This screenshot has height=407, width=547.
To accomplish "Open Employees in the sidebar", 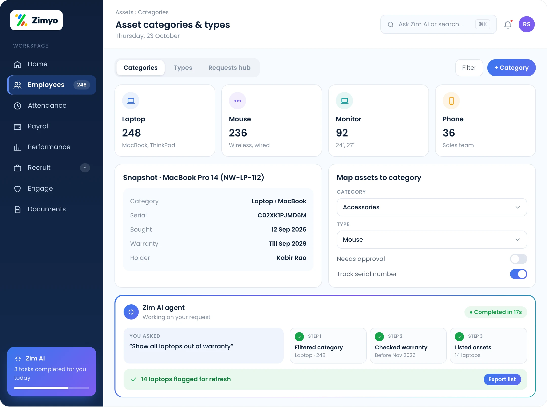I will pos(52,85).
